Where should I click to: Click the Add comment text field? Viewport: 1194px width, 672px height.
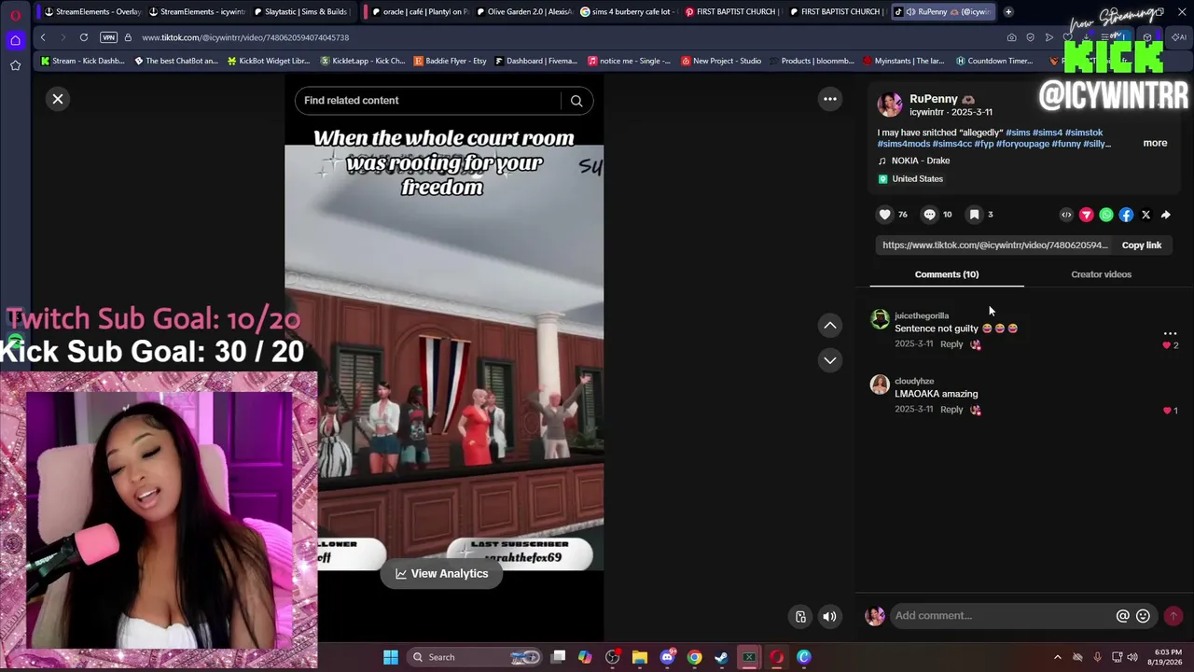point(1003,616)
